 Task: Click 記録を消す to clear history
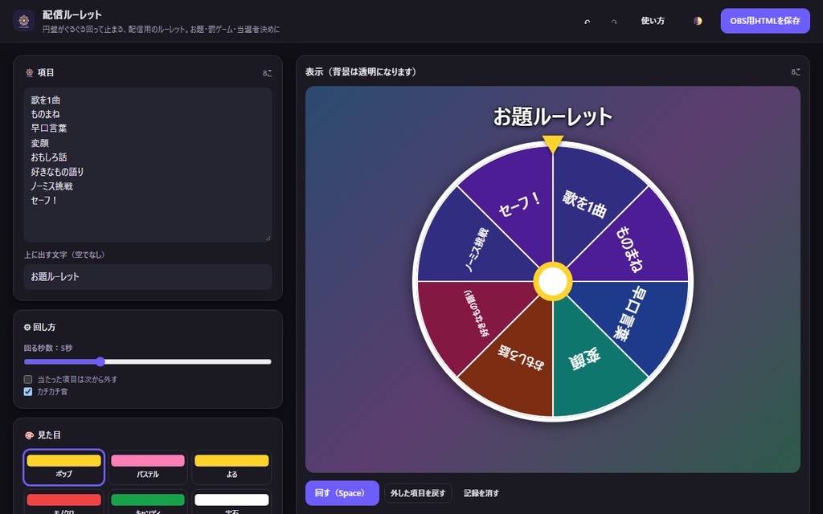point(481,493)
